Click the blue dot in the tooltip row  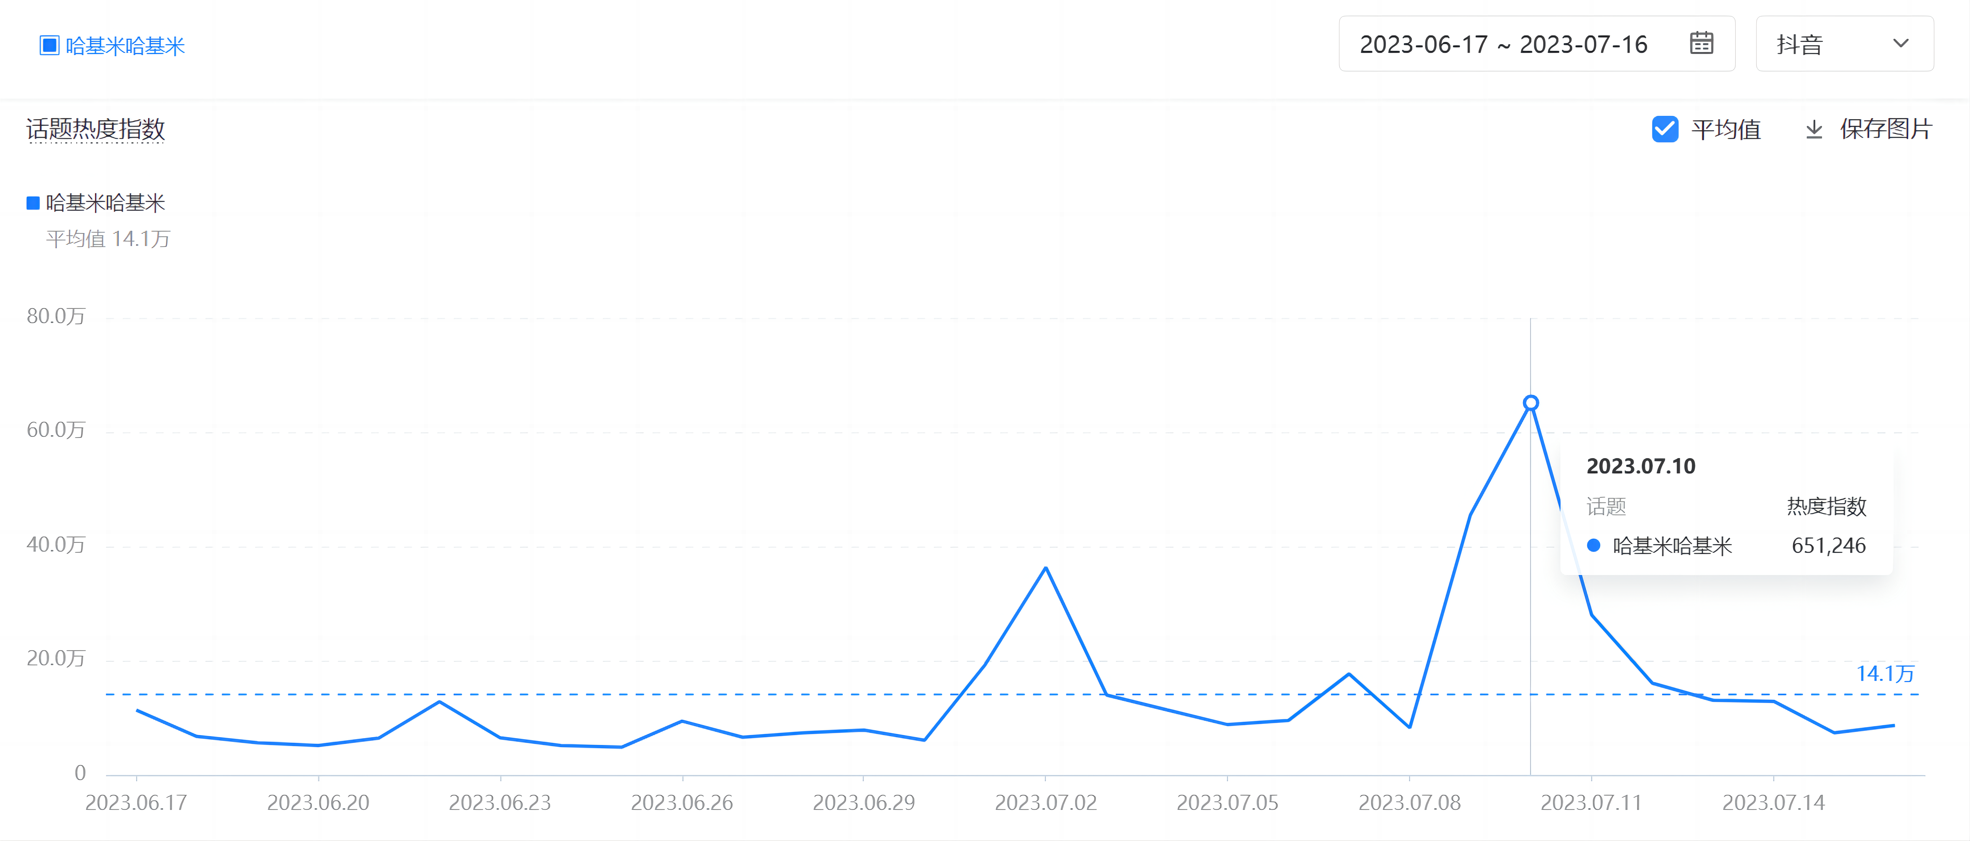(1594, 545)
